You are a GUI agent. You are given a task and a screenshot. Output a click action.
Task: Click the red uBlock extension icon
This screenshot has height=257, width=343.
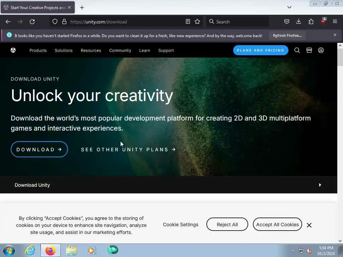click(323, 21)
